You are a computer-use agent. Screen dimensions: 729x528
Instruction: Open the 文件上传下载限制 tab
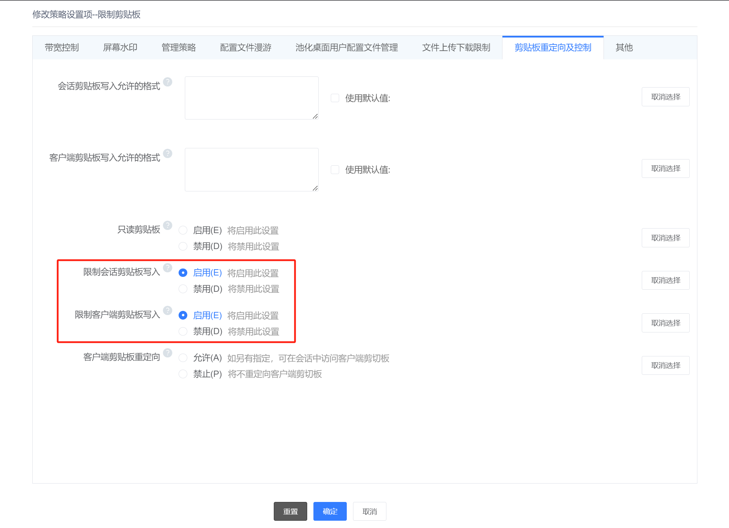(456, 48)
